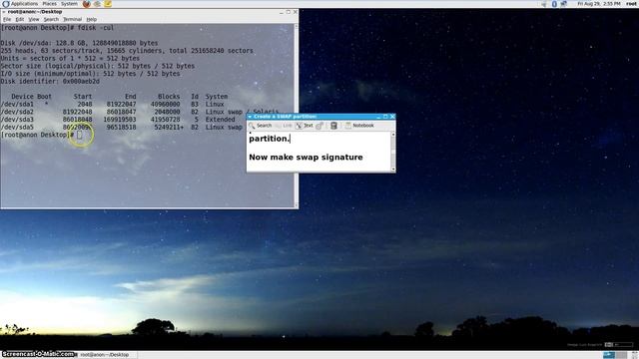Maximize the terminal window
The image size is (639, 359).
[289, 12]
